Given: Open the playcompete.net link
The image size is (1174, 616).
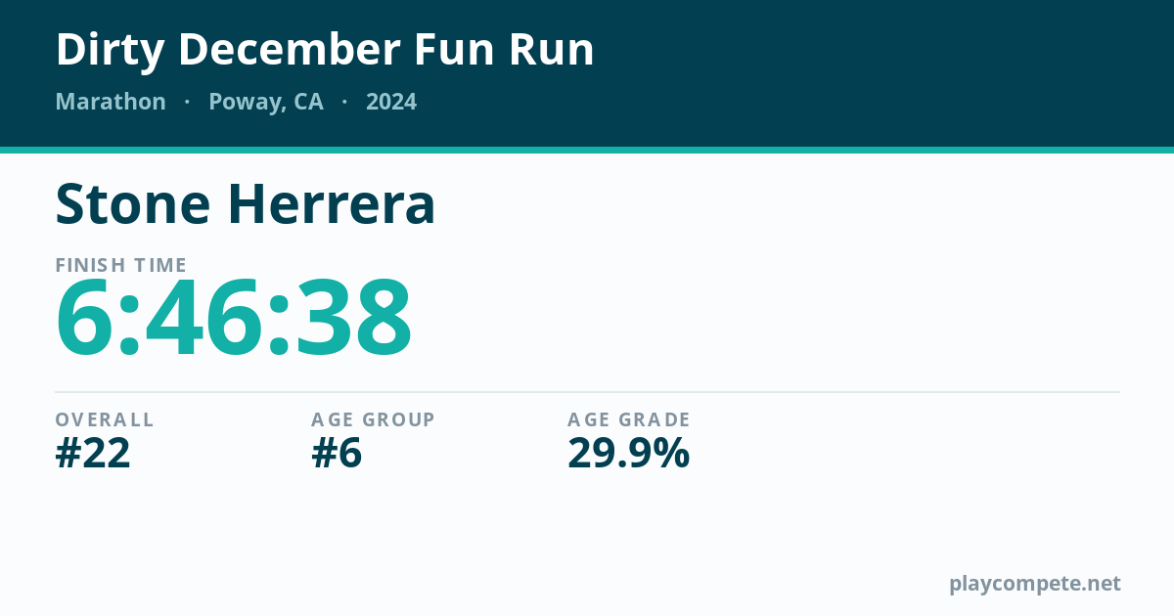Looking at the screenshot, I should click(x=1035, y=584).
